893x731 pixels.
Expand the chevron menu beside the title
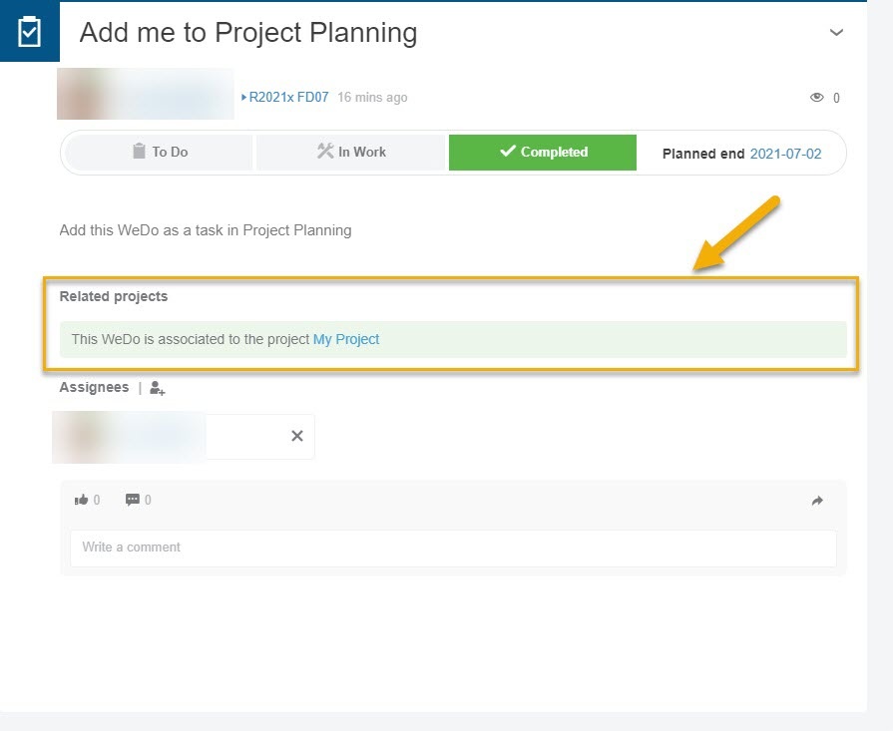[x=837, y=32]
